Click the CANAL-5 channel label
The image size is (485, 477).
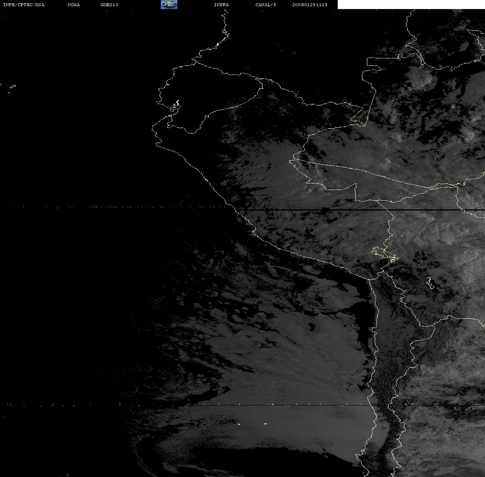click(x=266, y=5)
